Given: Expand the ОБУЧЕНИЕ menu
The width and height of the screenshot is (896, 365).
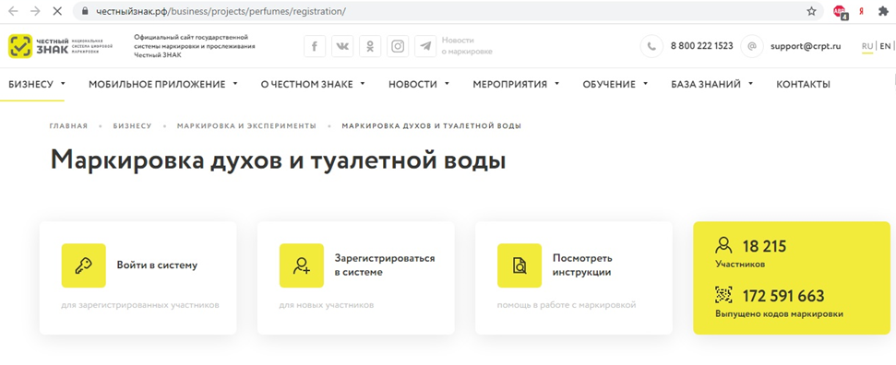Looking at the screenshot, I should click(615, 85).
